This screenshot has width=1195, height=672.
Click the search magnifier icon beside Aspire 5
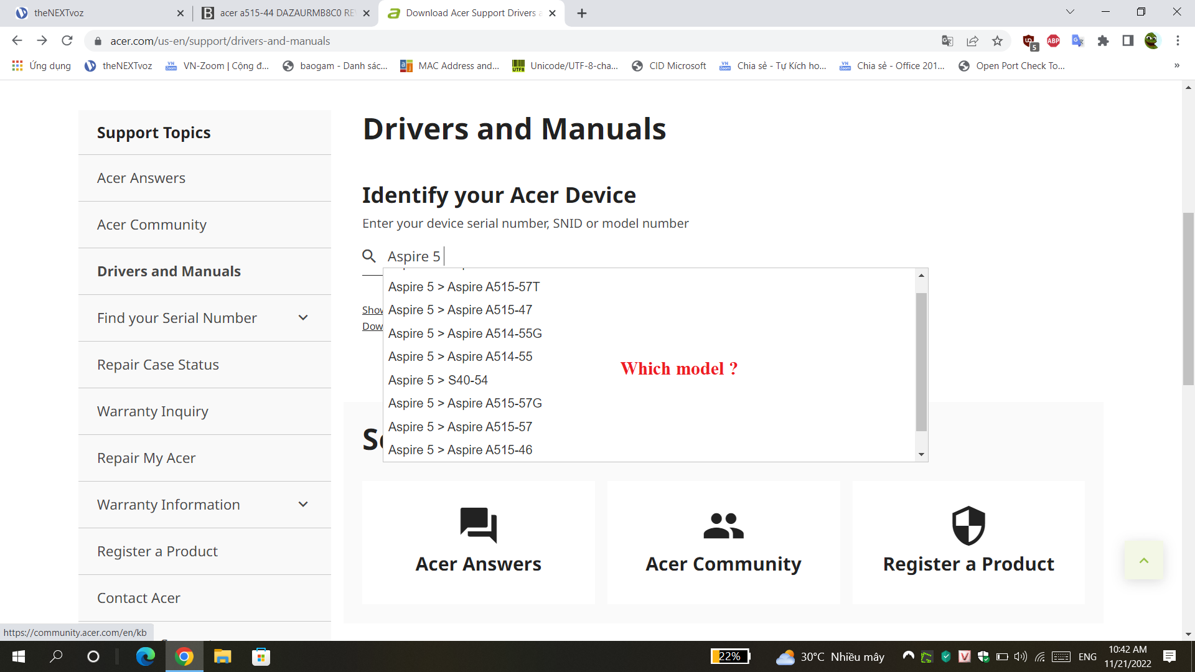point(369,256)
